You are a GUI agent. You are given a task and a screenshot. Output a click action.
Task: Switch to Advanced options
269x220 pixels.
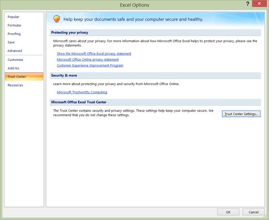tap(15, 51)
